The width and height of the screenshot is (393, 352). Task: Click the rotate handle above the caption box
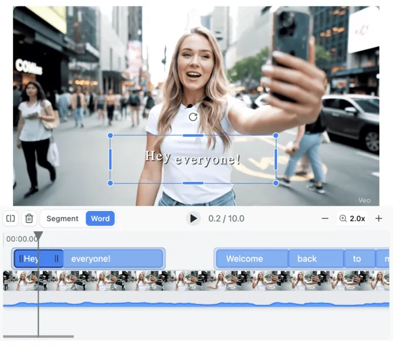[x=193, y=117]
